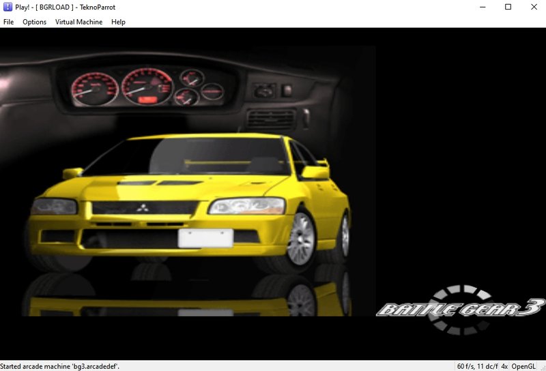
Task: Open the Options menu
Action: click(x=35, y=22)
